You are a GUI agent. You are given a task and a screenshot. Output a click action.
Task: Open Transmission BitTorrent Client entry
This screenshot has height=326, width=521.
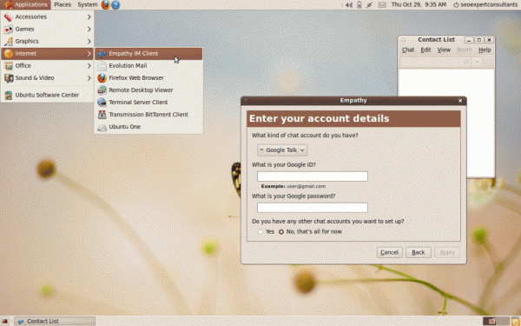(148, 115)
